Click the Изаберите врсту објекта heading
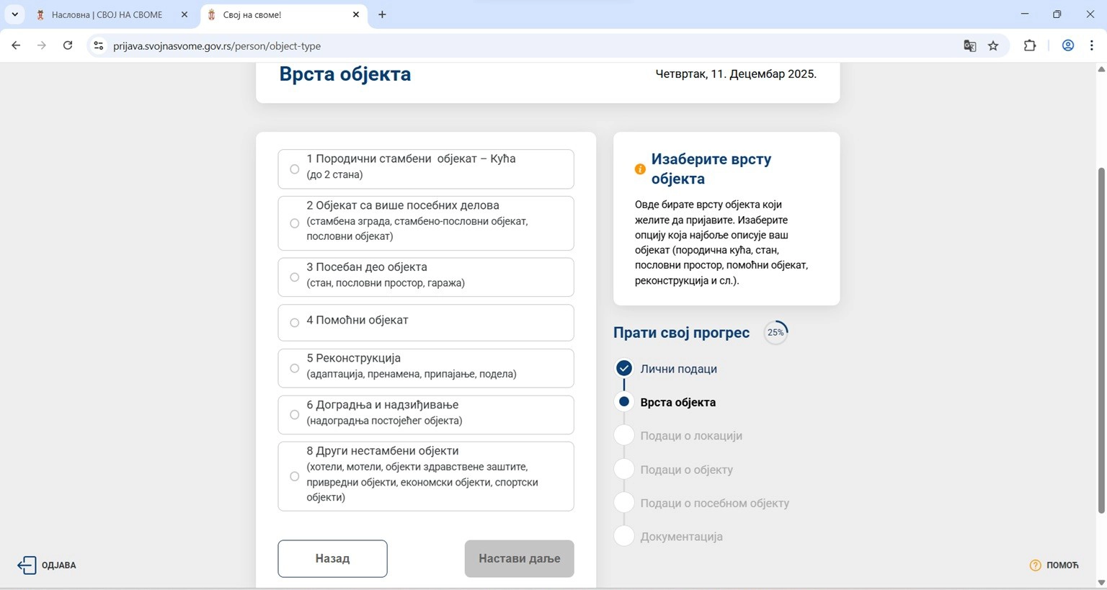1107x590 pixels. pyautogui.click(x=711, y=169)
